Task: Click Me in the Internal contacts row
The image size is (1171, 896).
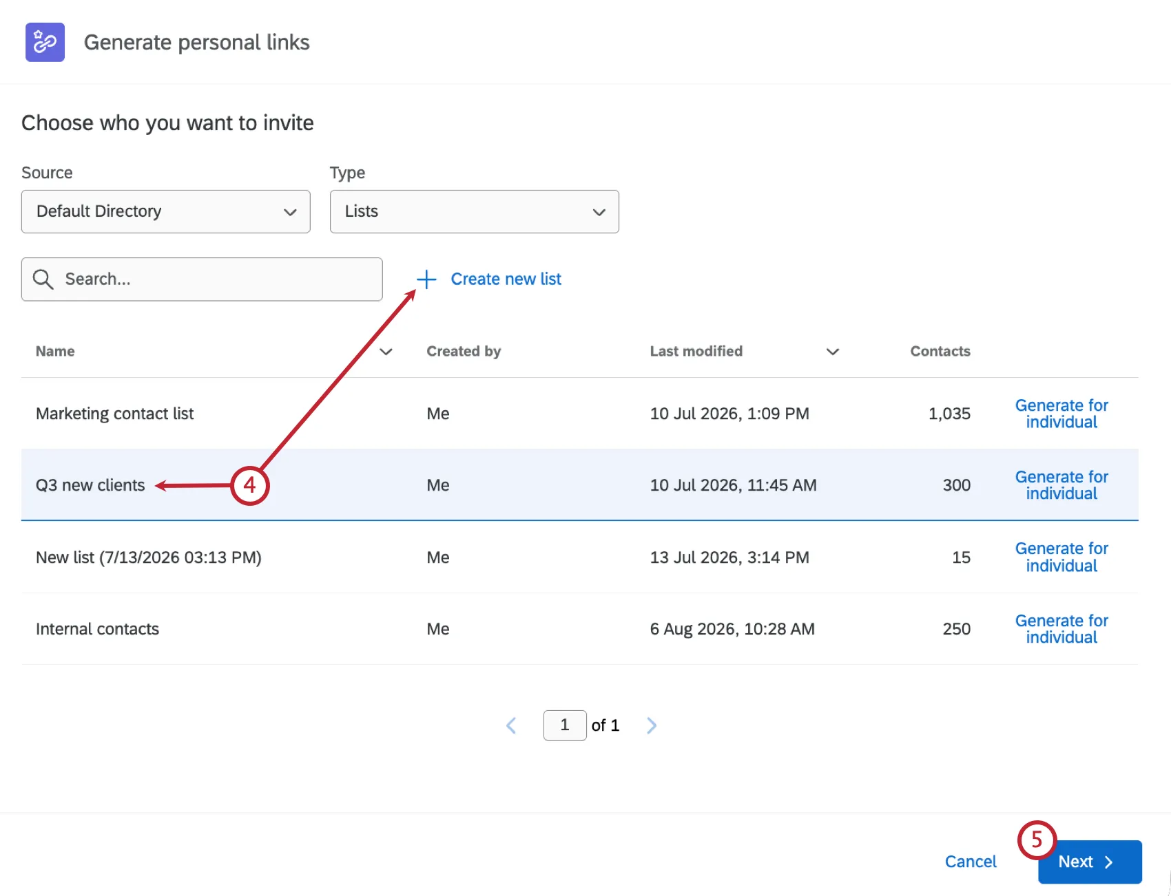Action: 438,629
